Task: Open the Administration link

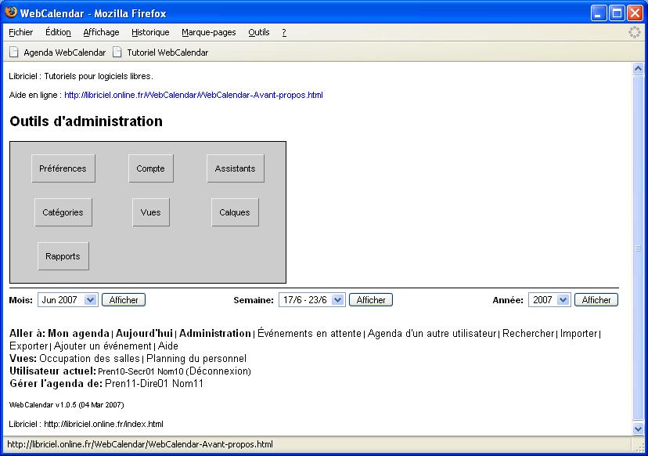Action: [x=215, y=334]
